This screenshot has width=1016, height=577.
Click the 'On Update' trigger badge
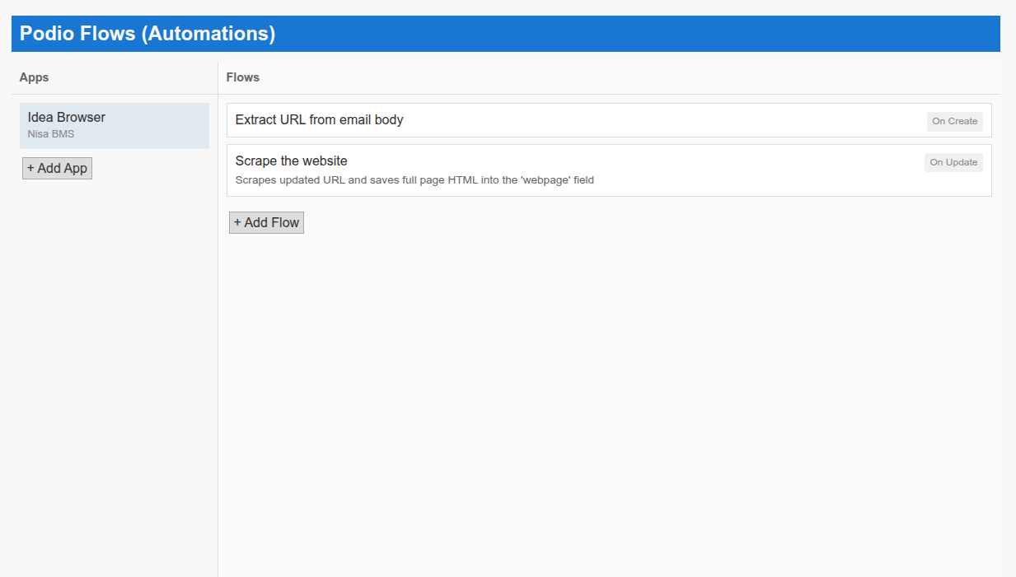tap(953, 162)
